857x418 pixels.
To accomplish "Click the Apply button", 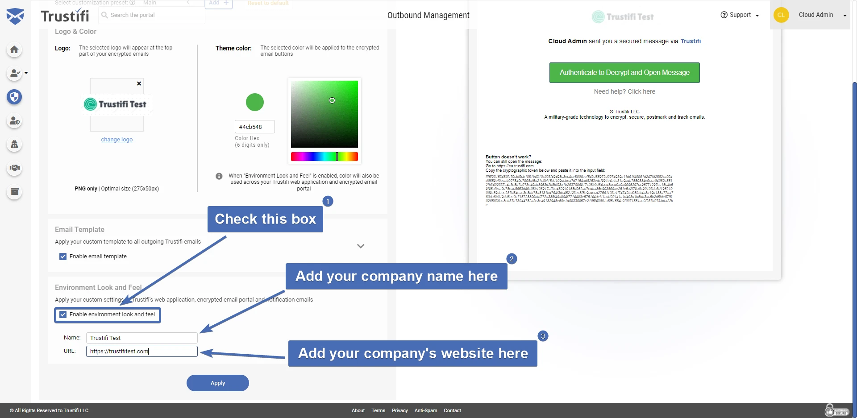I will coord(217,383).
